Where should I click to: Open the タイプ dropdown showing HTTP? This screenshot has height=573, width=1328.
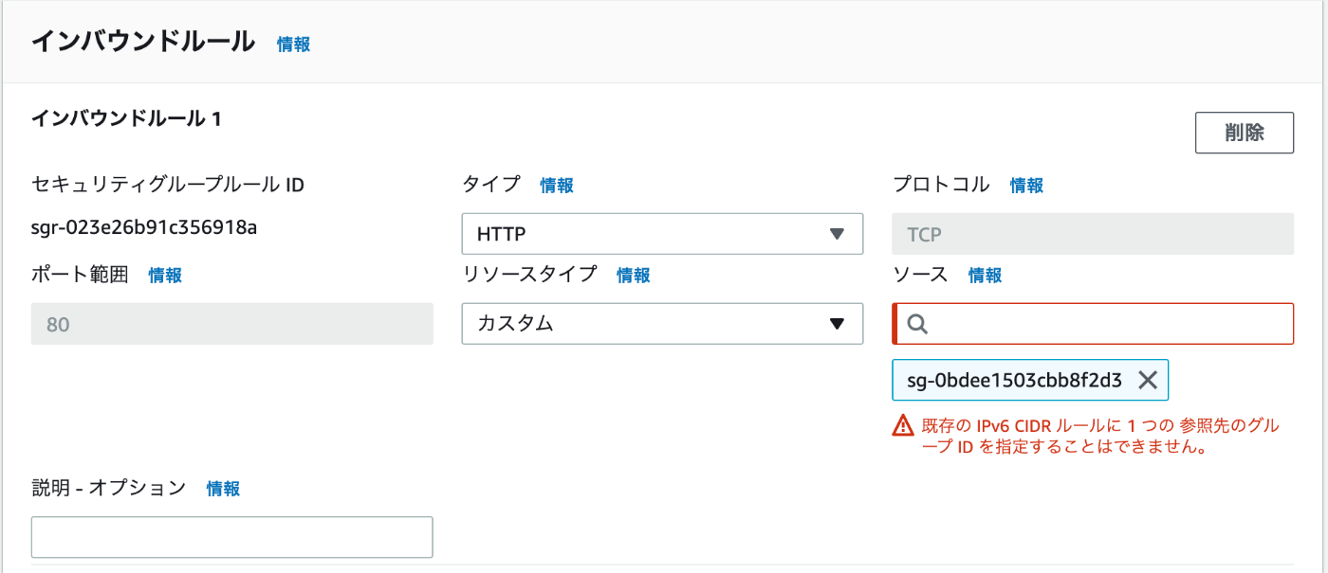(x=662, y=234)
